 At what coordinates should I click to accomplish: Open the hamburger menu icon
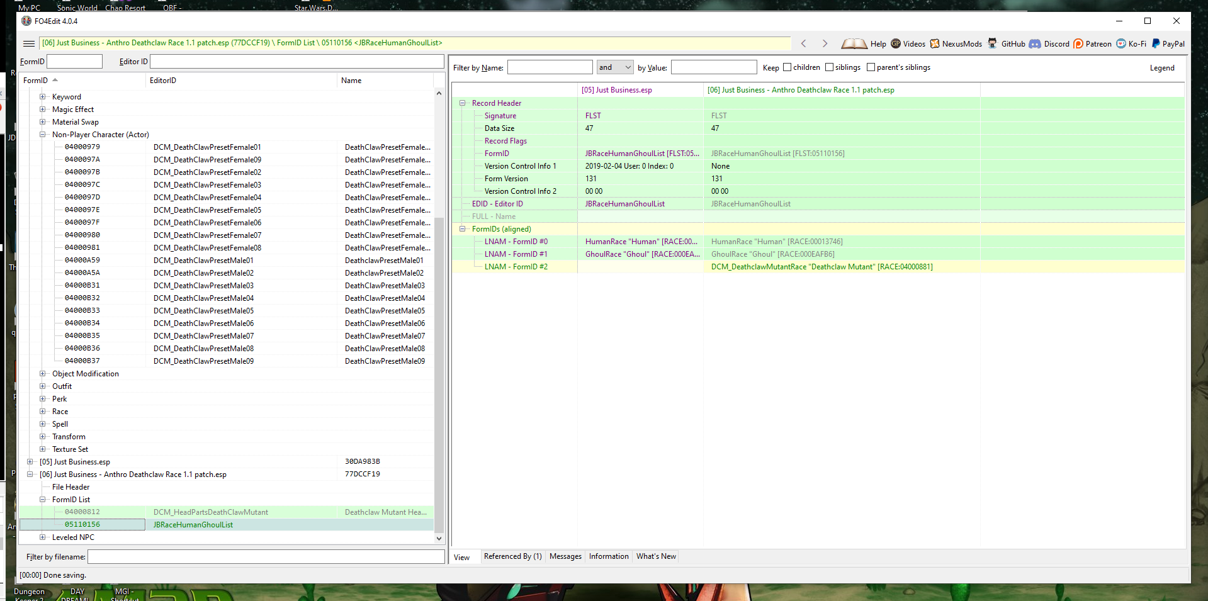(x=29, y=43)
